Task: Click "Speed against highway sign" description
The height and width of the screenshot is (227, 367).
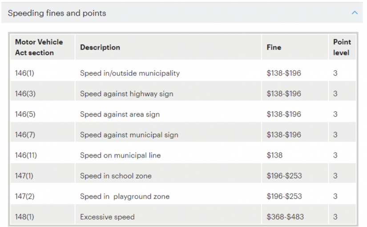Action: point(127,93)
